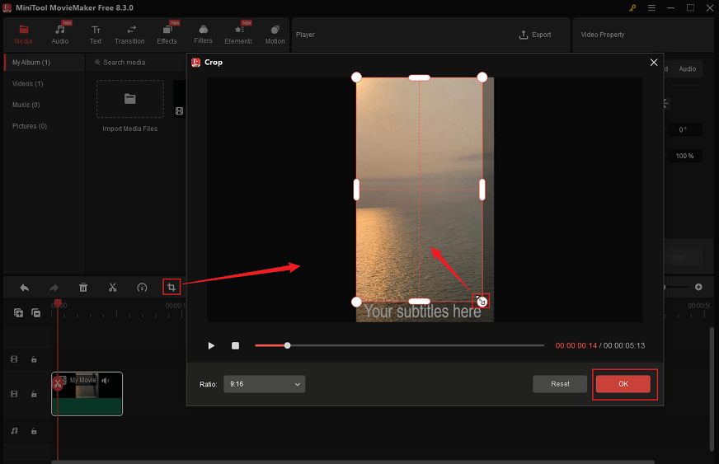Click the crop preview playback progress slider
The height and width of the screenshot is (464, 719).
click(x=400, y=345)
